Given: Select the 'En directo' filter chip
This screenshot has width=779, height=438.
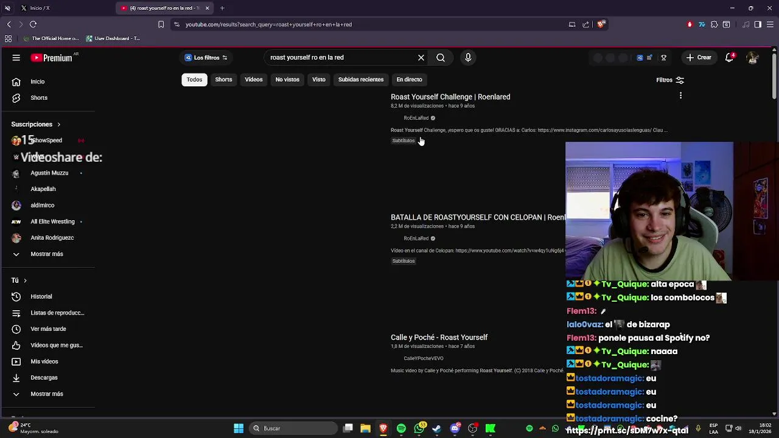Looking at the screenshot, I should 409,80.
